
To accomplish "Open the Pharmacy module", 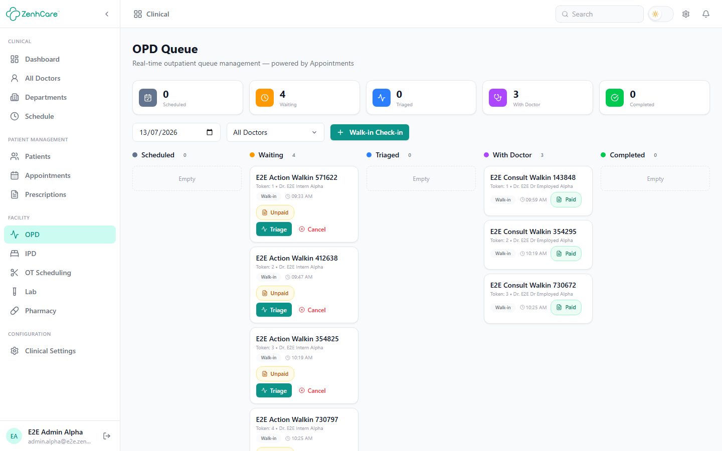I will click(60, 311).
